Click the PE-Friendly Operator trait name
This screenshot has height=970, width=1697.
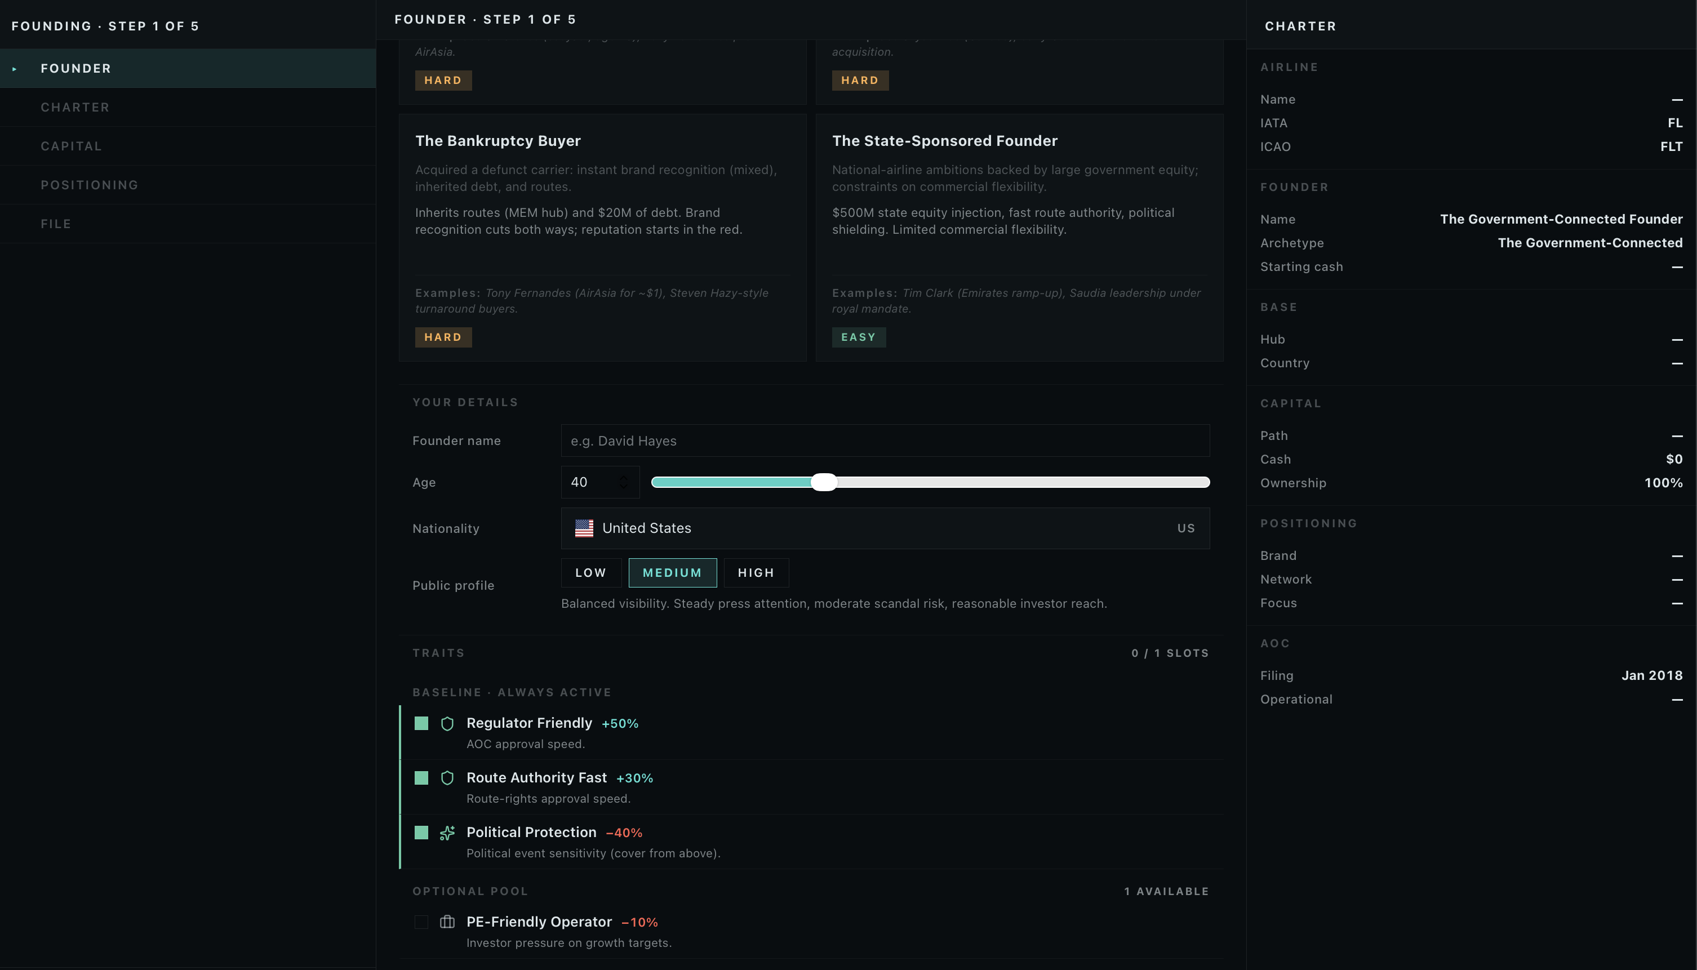[539, 922]
